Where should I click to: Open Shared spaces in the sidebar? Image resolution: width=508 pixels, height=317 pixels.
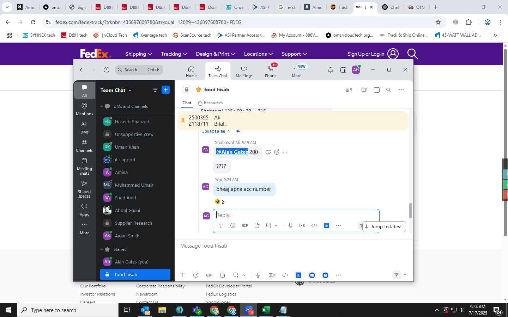coord(84,189)
